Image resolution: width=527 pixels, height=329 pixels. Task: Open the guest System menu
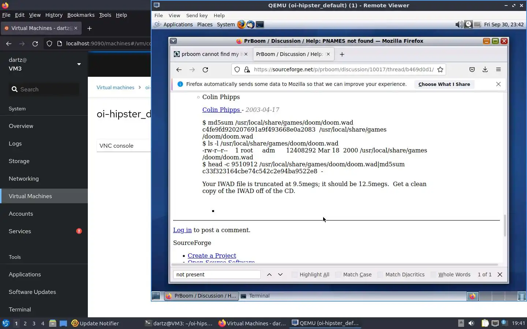click(226, 24)
